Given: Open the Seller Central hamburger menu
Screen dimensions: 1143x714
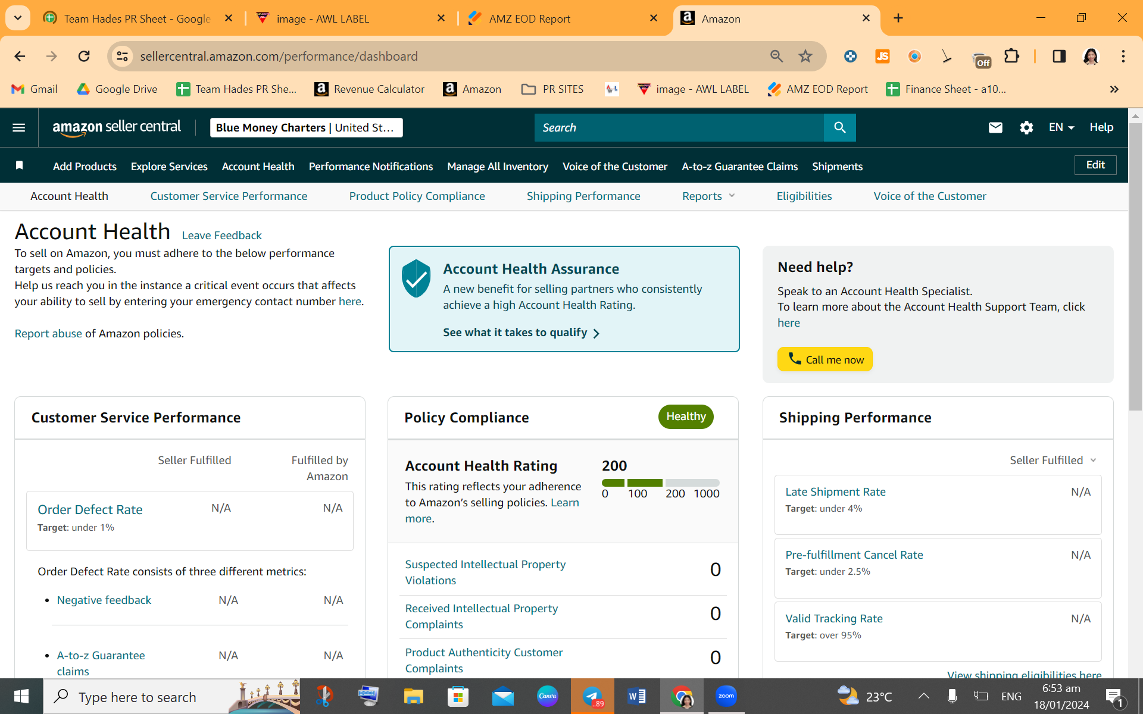Looking at the screenshot, I should tap(19, 127).
